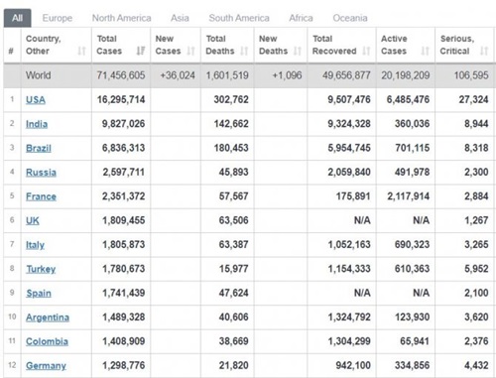Open the Turkey country link
The height and width of the screenshot is (378, 496).
41,269
